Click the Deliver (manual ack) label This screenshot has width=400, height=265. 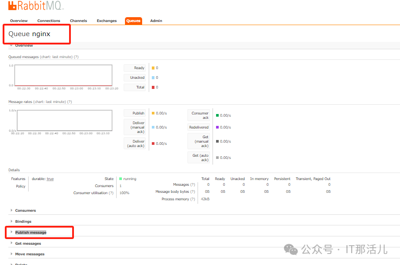pos(135,127)
